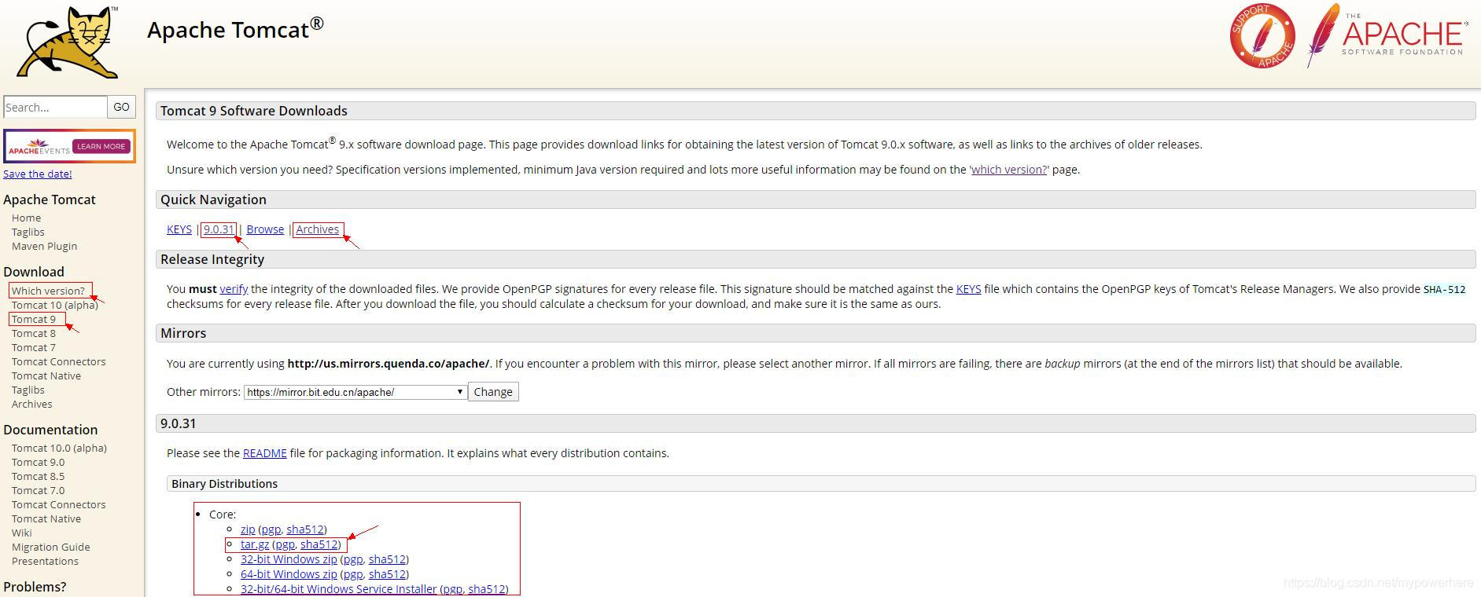The width and height of the screenshot is (1481, 597).
Task: Follow the 'which version?' link in the intro
Action: 1009,170
